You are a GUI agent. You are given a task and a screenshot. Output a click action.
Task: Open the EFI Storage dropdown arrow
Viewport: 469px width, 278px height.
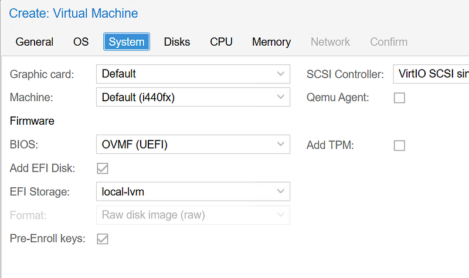click(280, 191)
